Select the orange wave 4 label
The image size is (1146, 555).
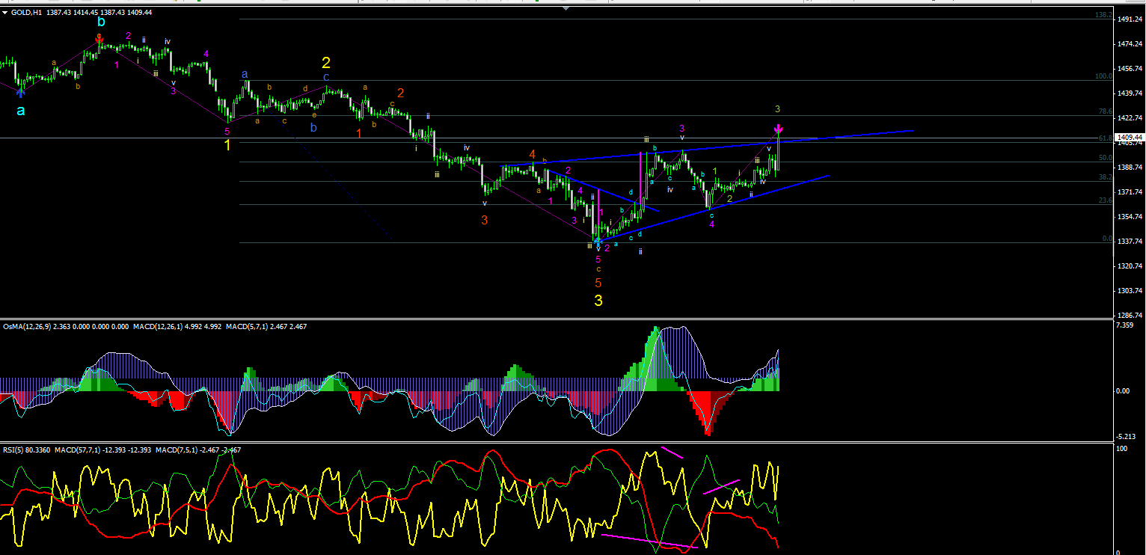[532, 155]
